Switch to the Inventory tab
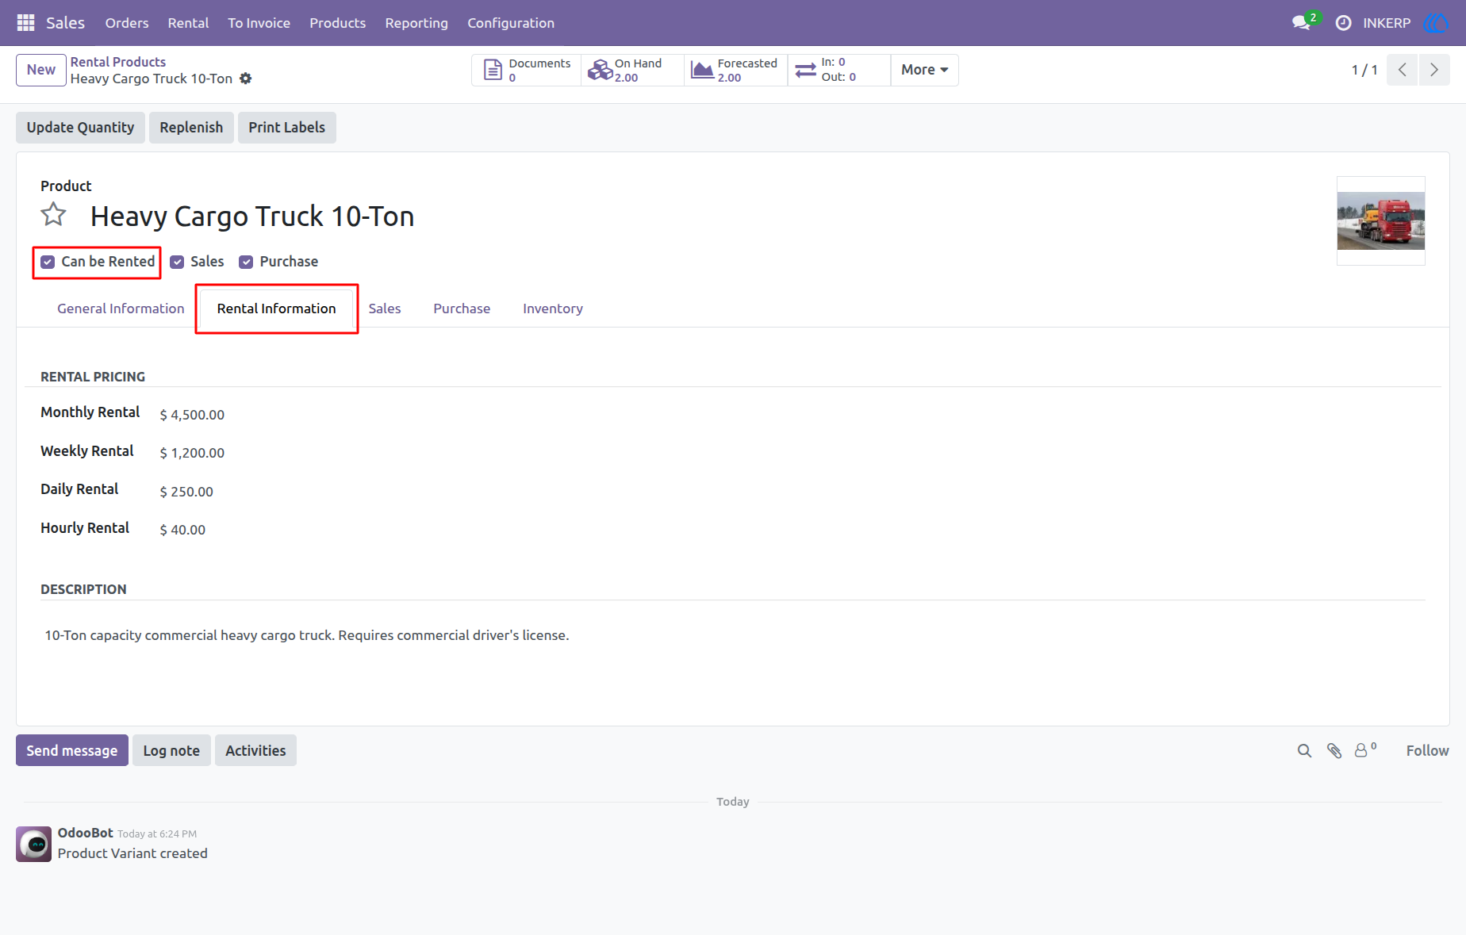This screenshot has width=1466, height=935. (x=553, y=308)
